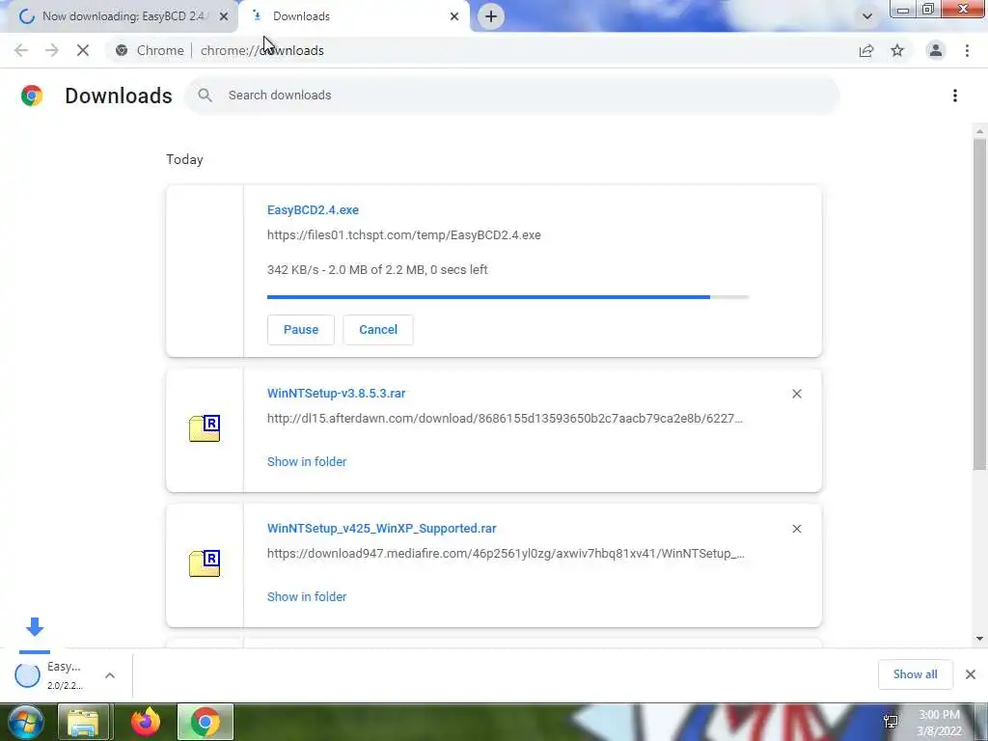Remove WinNTSetup_v425_WinXP_Supported.rar from the list
This screenshot has height=741, width=988.
pyautogui.click(x=796, y=529)
